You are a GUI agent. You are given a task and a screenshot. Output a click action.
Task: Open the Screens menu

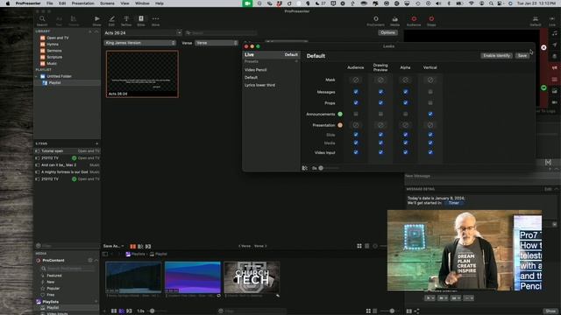point(107,3)
